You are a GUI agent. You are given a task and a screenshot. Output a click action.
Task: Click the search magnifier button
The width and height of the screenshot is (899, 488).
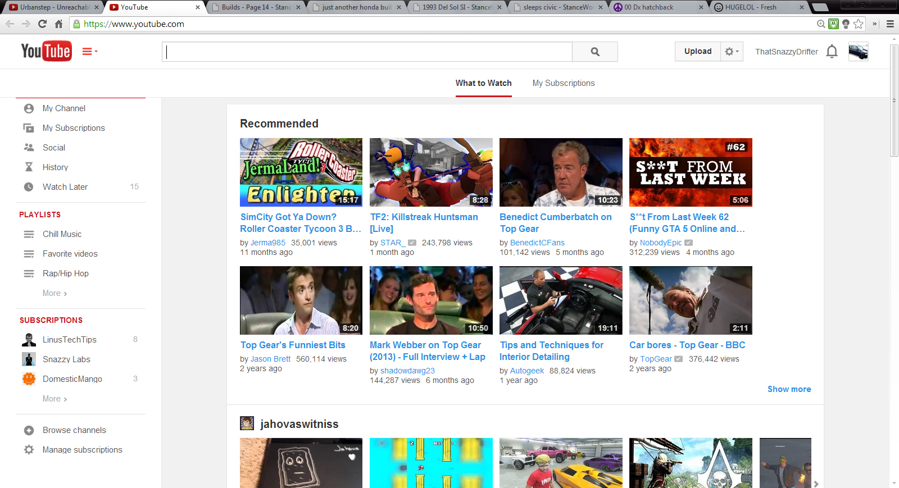(x=595, y=52)
